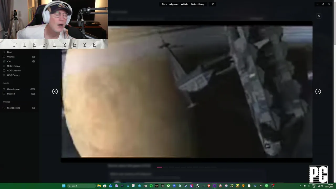The image size is (336, 189).
Task: Open GOG Dreamlist in the sidebar
Action: click(14, 71)
